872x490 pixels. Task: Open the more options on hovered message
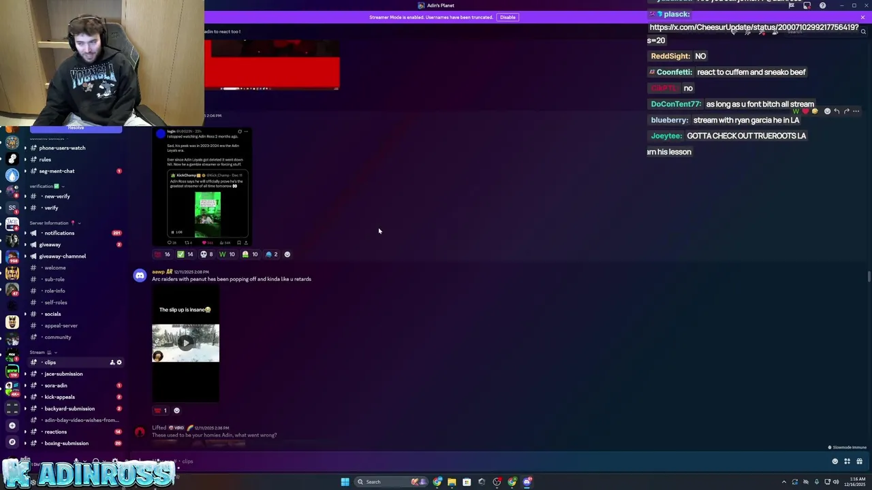coord(856,111)
